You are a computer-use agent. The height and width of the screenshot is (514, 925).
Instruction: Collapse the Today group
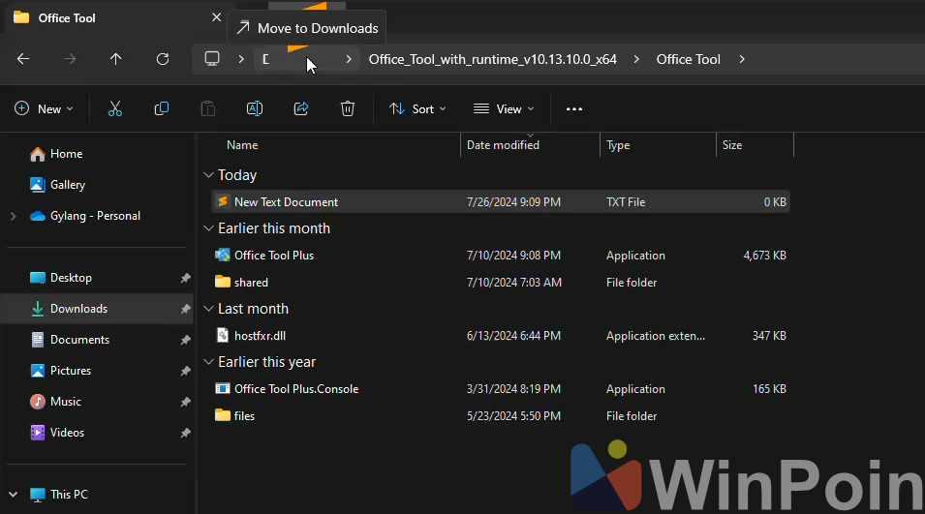[x=208, y=175]
